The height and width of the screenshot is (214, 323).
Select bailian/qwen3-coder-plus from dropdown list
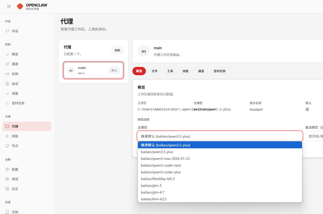[x=161, y=172]
